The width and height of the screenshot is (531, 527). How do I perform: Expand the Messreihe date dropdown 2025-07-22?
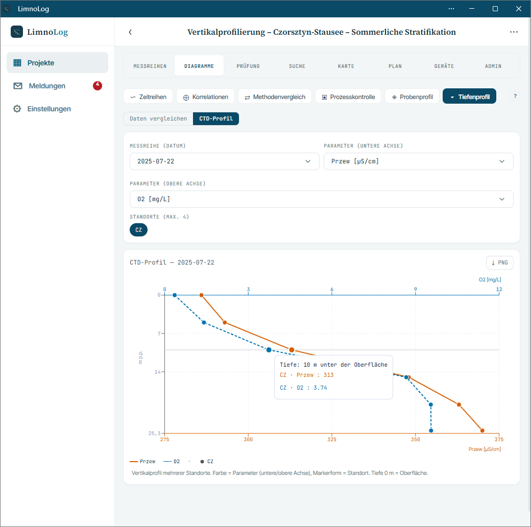[224, 161]
